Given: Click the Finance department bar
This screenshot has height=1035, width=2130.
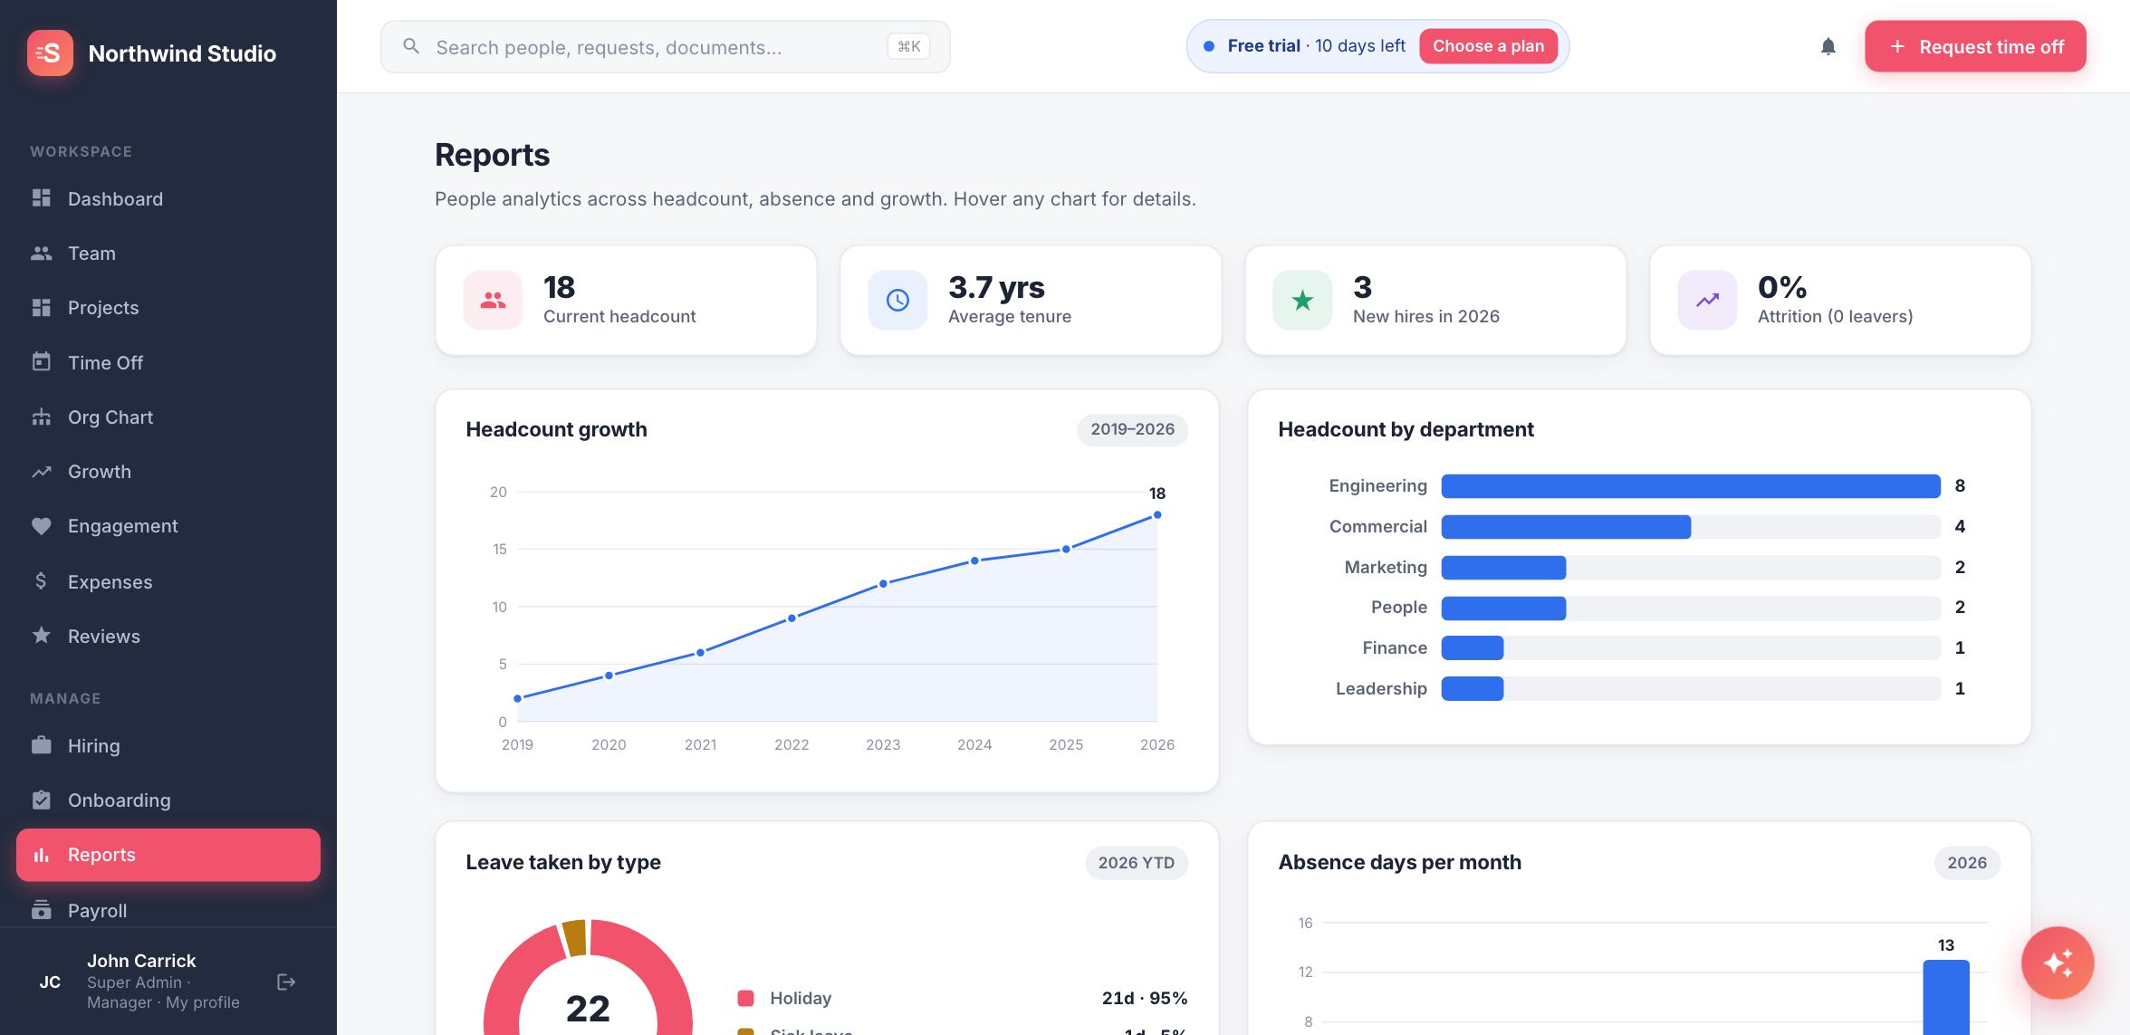Looking at the screenshot, I should coord(1473,647).
